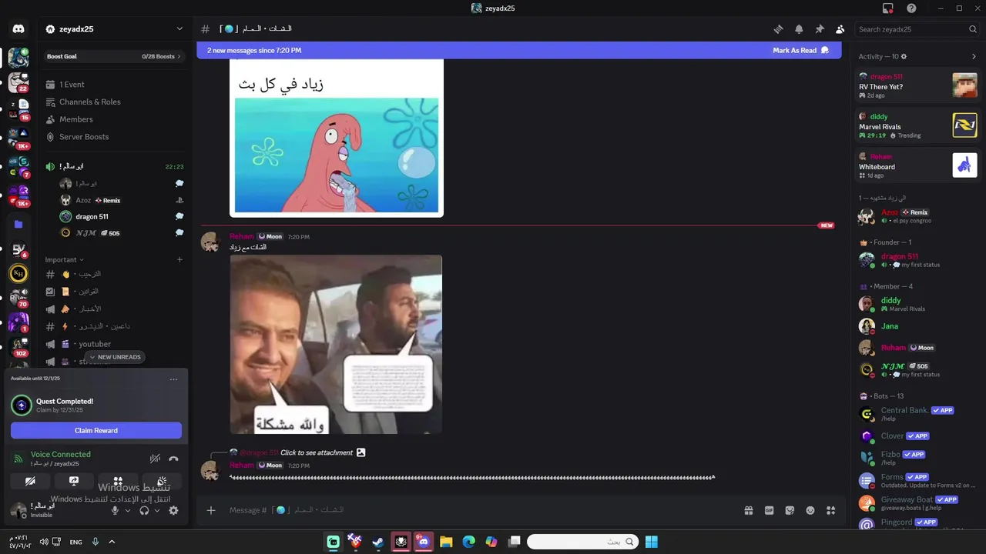
Task: Open Jana in member list
Action: point(918,326)
